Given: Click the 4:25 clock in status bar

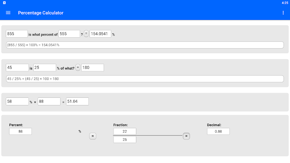Looking at the screenshot, I should 285,3.
